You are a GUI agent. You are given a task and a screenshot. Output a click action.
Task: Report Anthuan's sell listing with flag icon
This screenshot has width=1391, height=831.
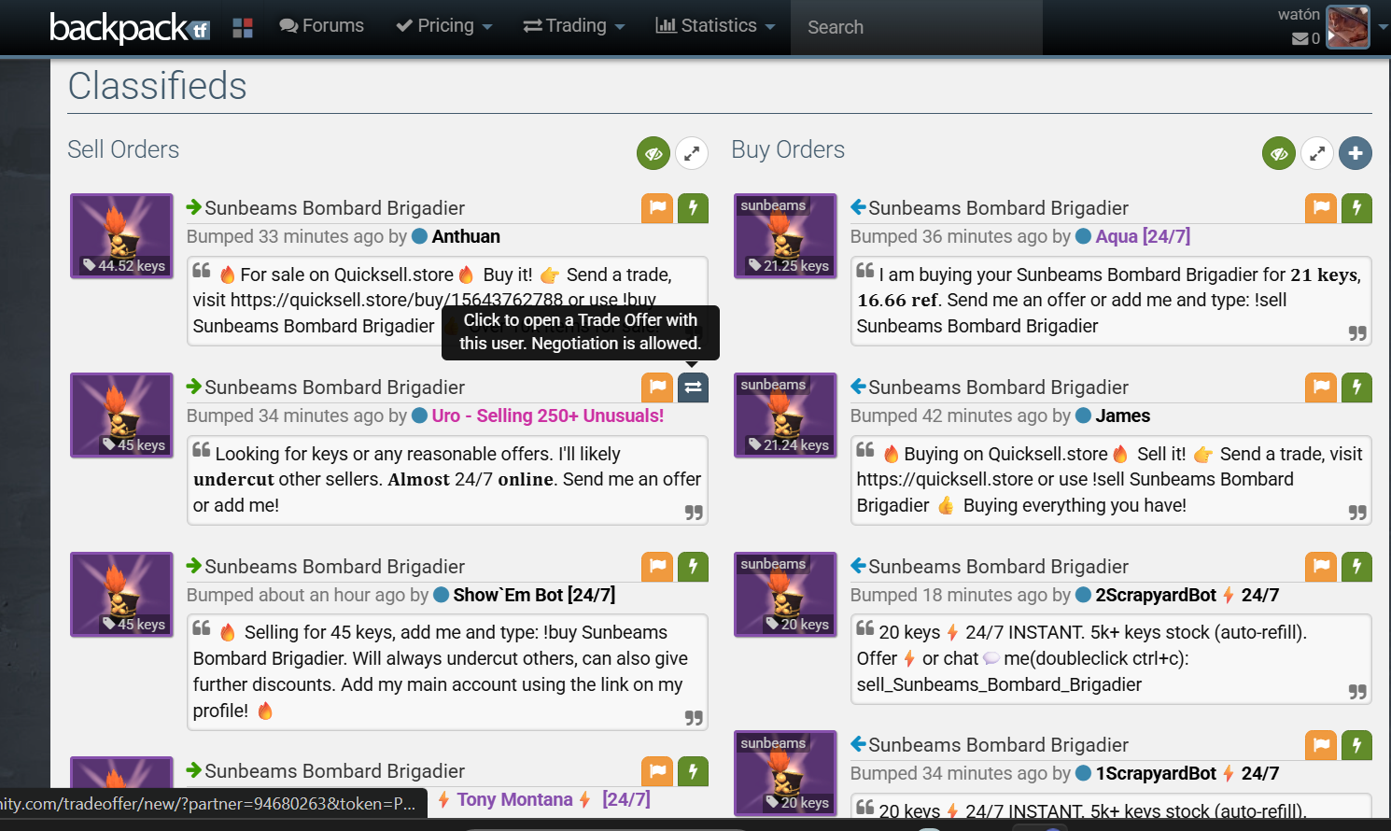657,207
